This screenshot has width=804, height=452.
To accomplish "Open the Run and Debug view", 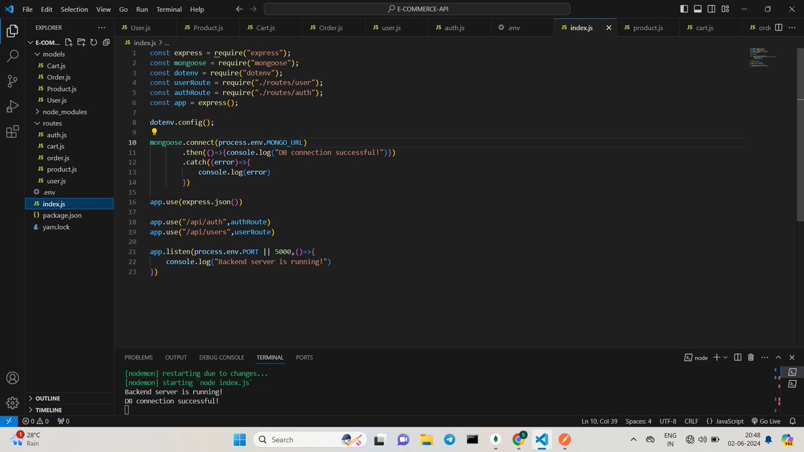I will point(12,106).
